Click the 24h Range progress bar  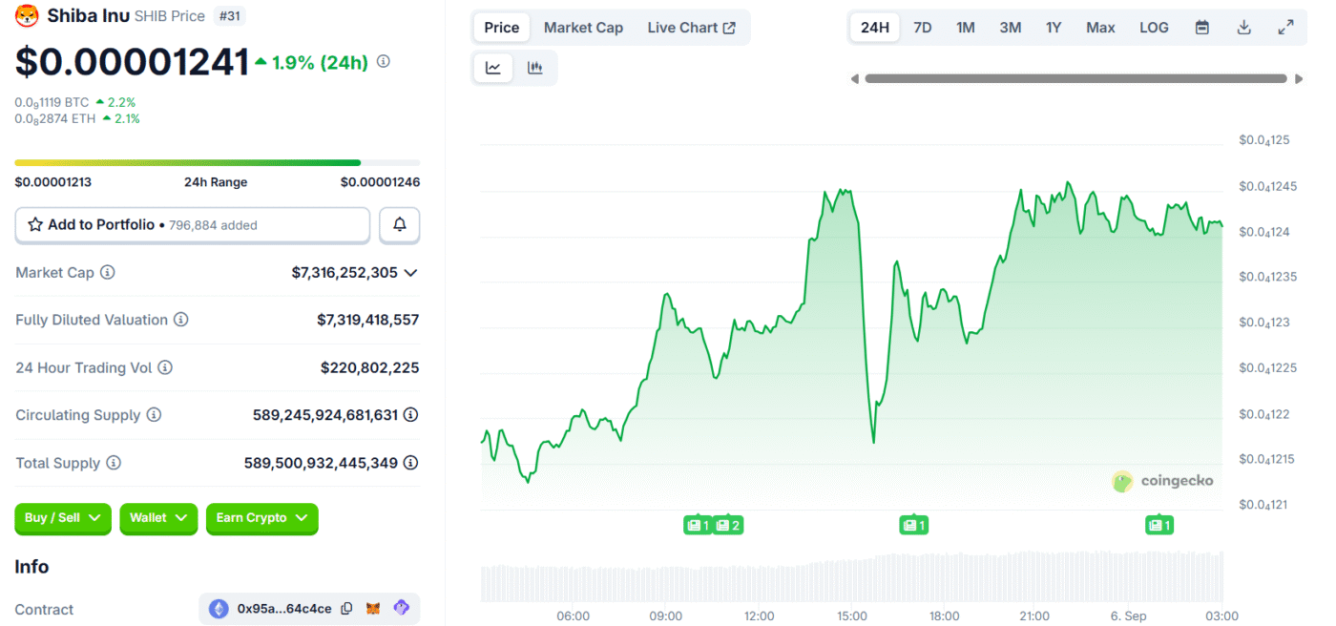coord(218,163)
